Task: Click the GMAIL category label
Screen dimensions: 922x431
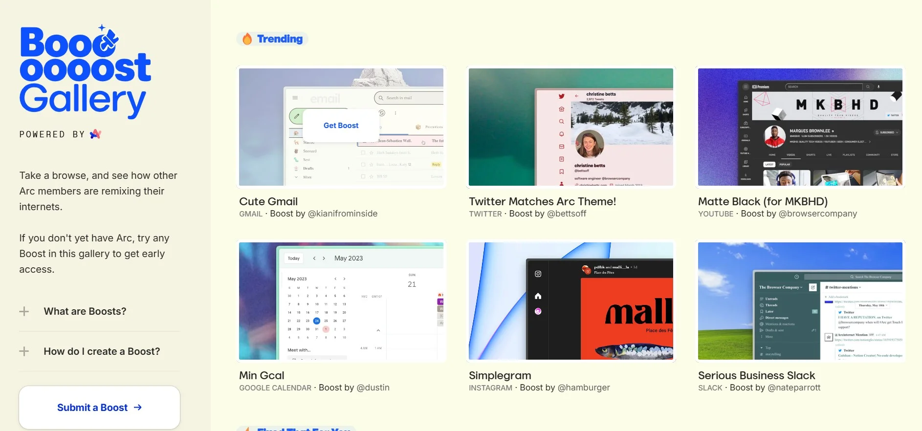Action: click(x=251, y=214)
